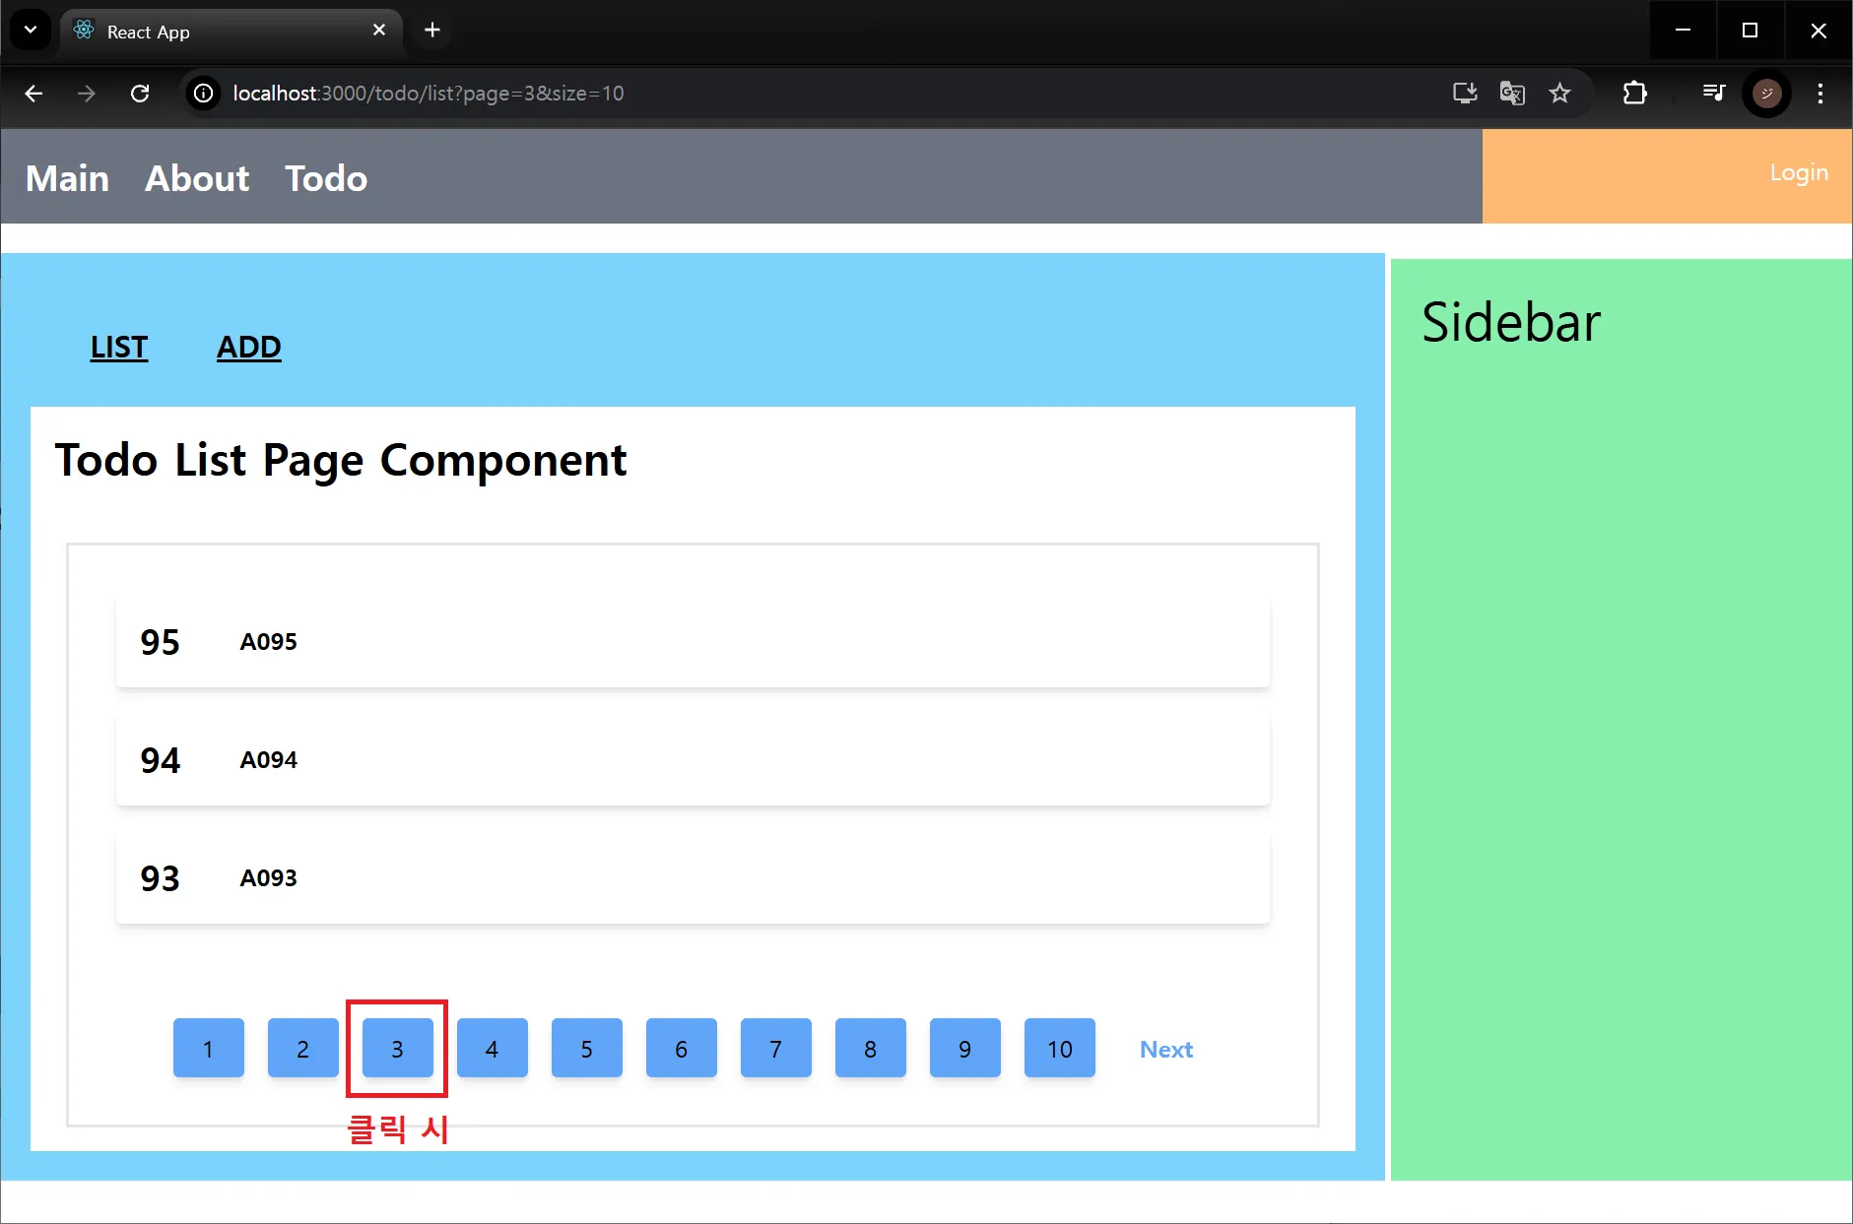Go to page 6
Image resolution: width=1853 pixels, height=1224 pixels.
tap(681, 1049)
